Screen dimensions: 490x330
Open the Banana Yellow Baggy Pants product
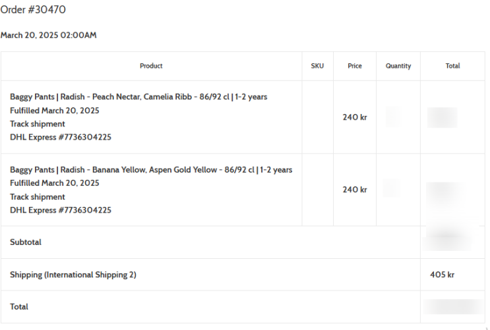[151, 170]
